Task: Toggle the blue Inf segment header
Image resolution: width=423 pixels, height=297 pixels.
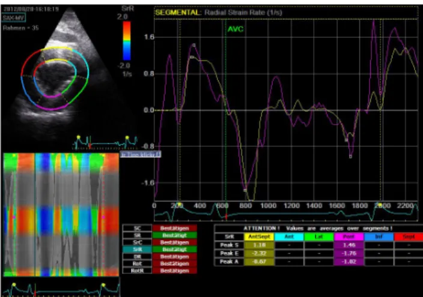Action: [x=379, y=237]
